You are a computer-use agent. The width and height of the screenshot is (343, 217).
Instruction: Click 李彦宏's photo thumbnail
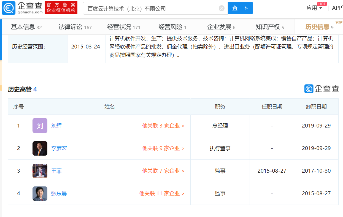click(40, 148)
